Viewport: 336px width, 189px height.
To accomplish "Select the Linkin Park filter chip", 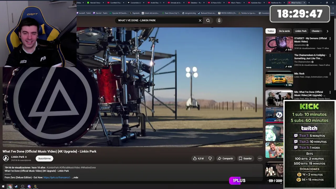I will coord(301,31).
